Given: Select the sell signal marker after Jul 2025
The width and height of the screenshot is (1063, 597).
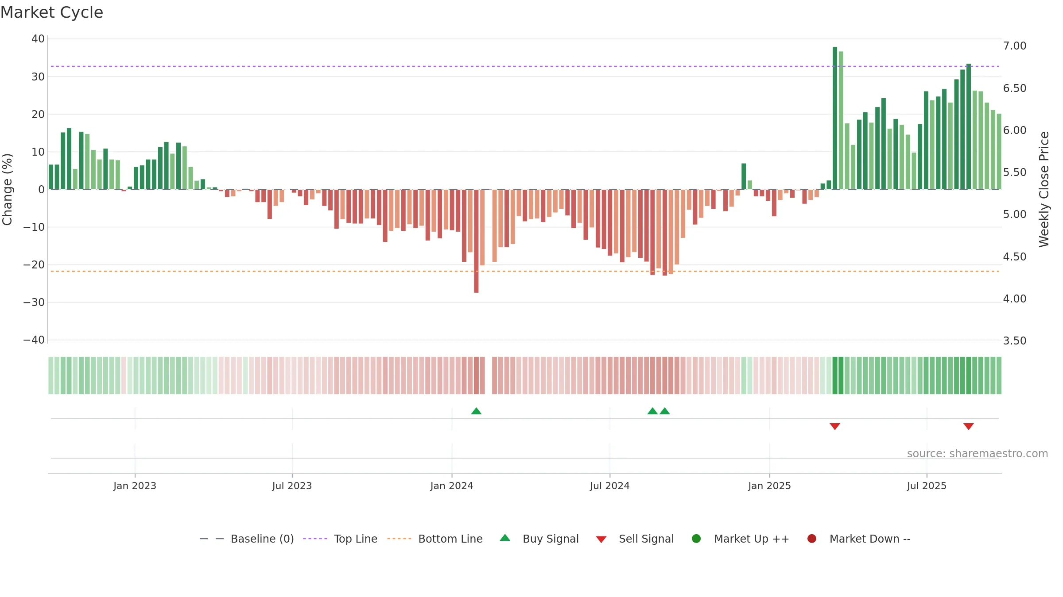Looking at the screenshot, I should (x=969, y=426).
